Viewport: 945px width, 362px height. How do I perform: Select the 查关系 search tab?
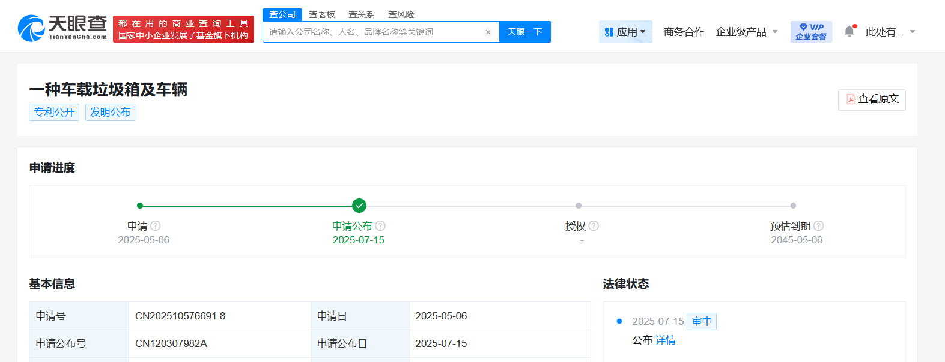[x=361, y=14]
